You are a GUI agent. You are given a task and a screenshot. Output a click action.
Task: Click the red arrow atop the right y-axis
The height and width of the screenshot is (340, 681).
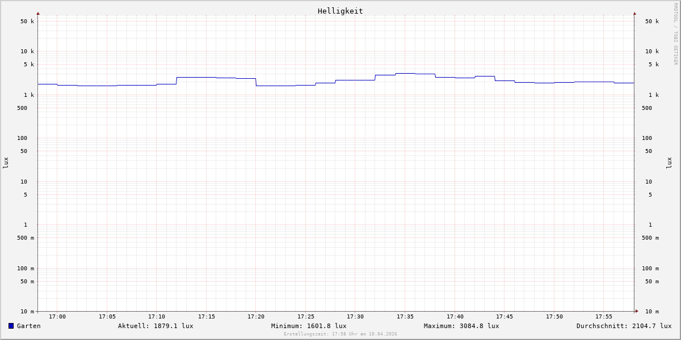pyautogui.click(x=634, y=14)
